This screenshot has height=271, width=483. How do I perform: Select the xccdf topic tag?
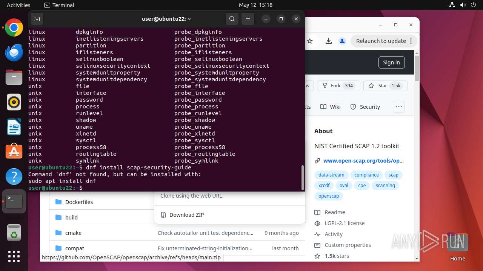pos(324,186)
